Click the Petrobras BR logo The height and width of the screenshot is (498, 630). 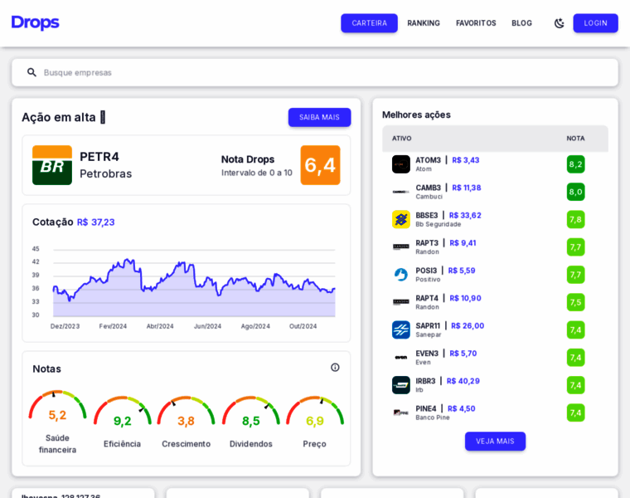[x=52, y=165]
